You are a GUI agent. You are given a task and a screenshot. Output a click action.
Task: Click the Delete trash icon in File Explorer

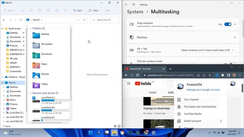click(x=66, y=10)
